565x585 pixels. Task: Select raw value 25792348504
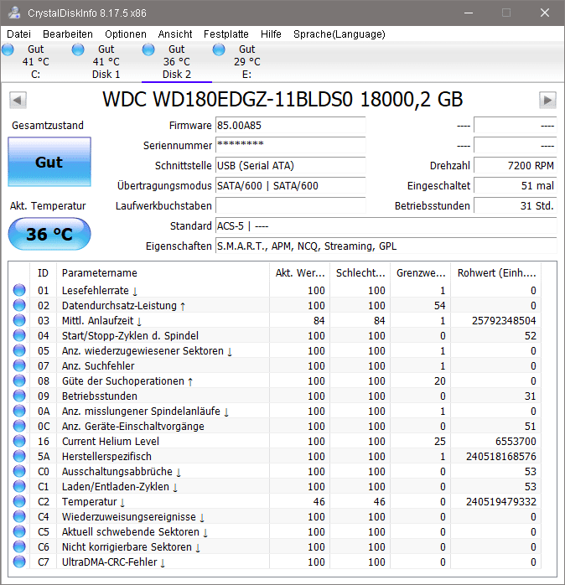coord(504,320)
